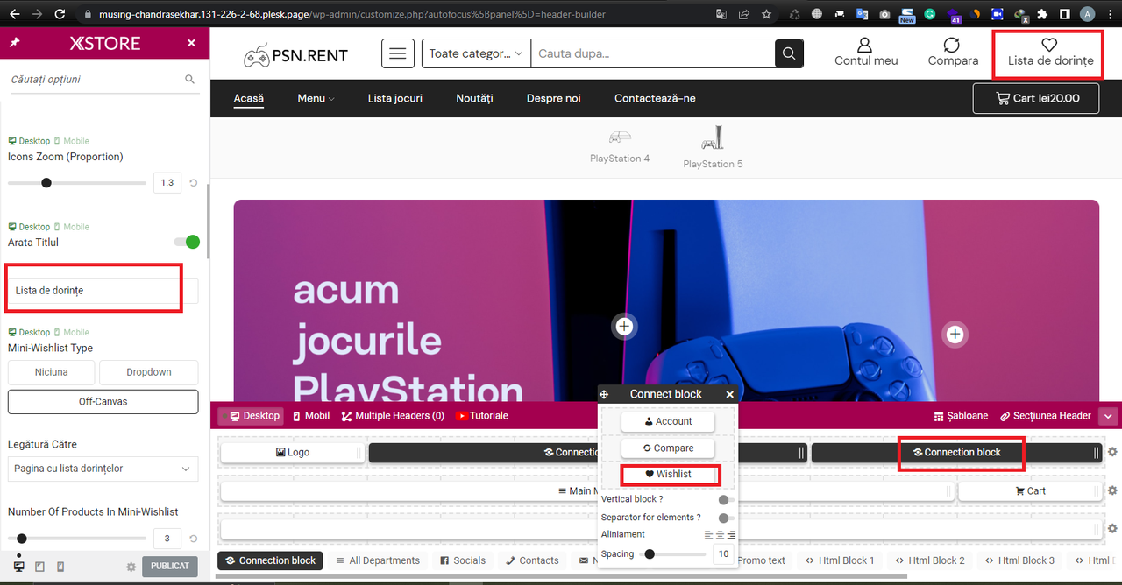Open Legătură Către dropdown
The width and height of the screenshot is (1122, 585).
click(x=103, y=469)
